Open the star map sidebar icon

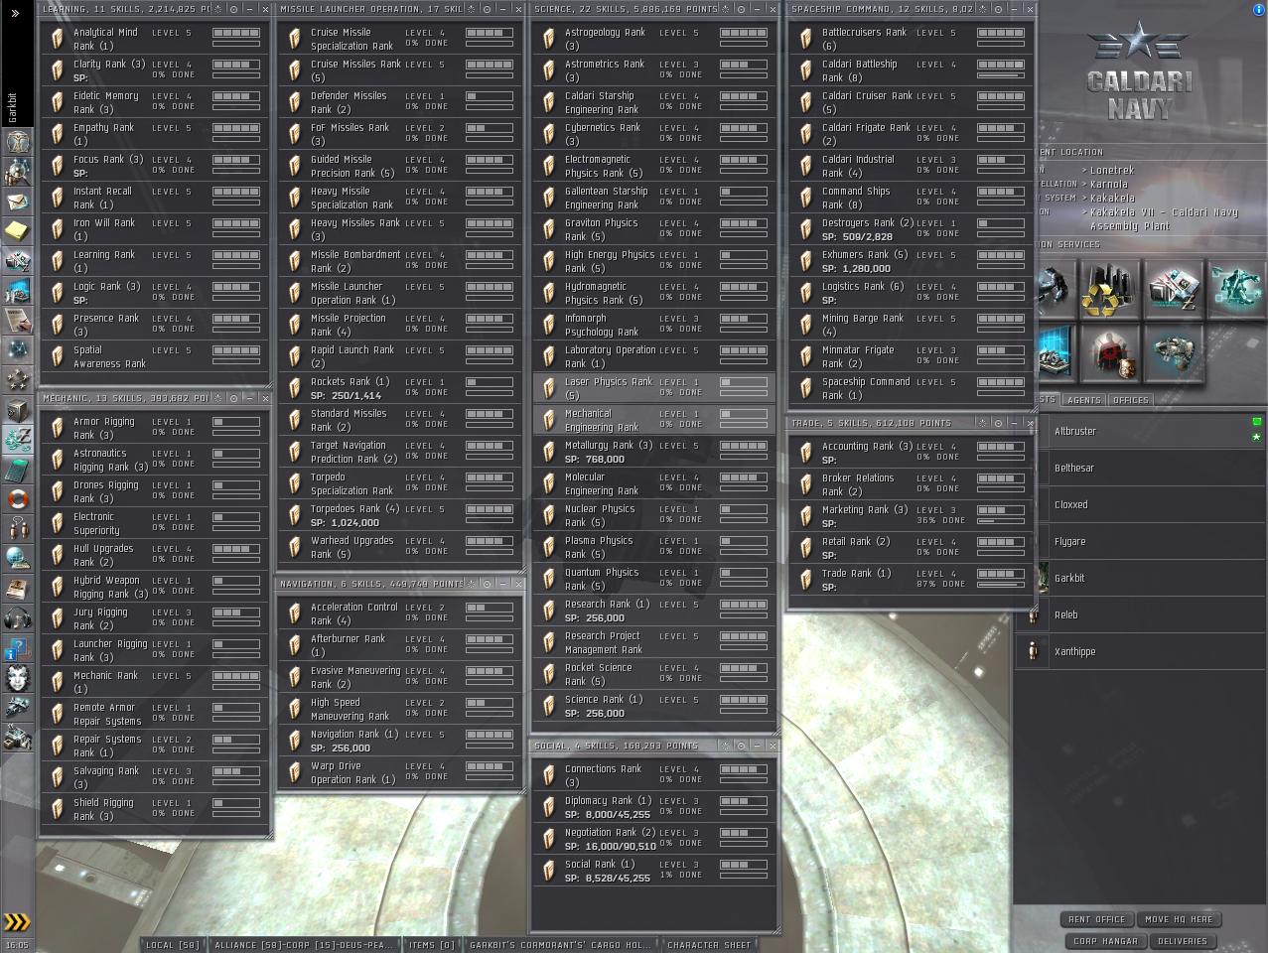tap(18, 349)
